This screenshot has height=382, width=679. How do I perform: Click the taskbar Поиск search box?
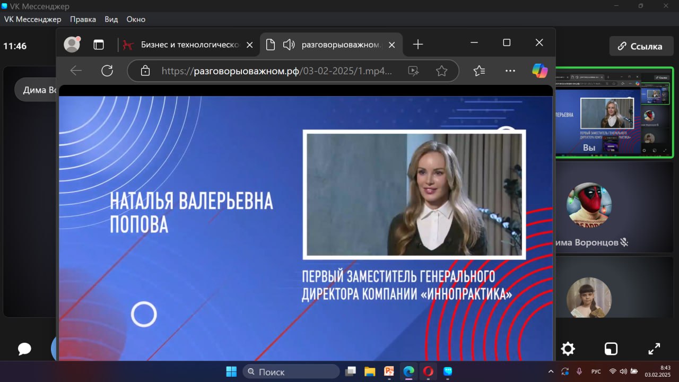(291, 371)
